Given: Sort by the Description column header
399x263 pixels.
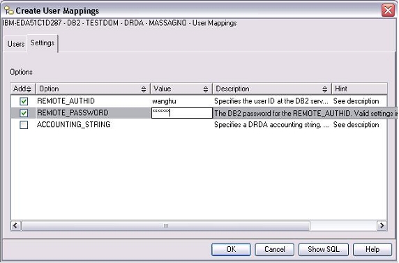Looking at the screenshot, I should (272, 89).
